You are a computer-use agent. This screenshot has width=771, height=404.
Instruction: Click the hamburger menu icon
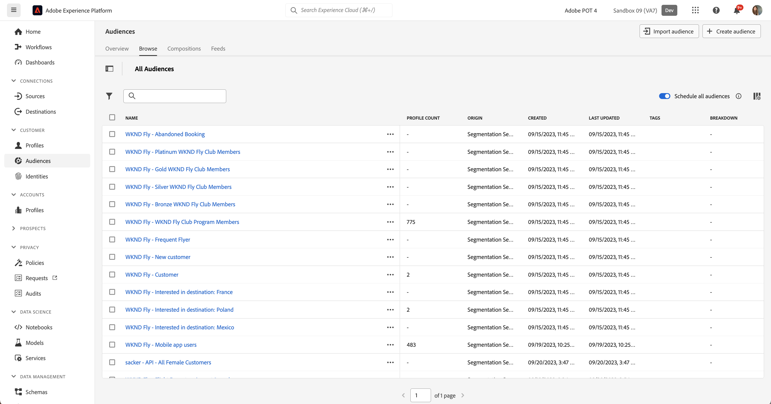[14, 10]
